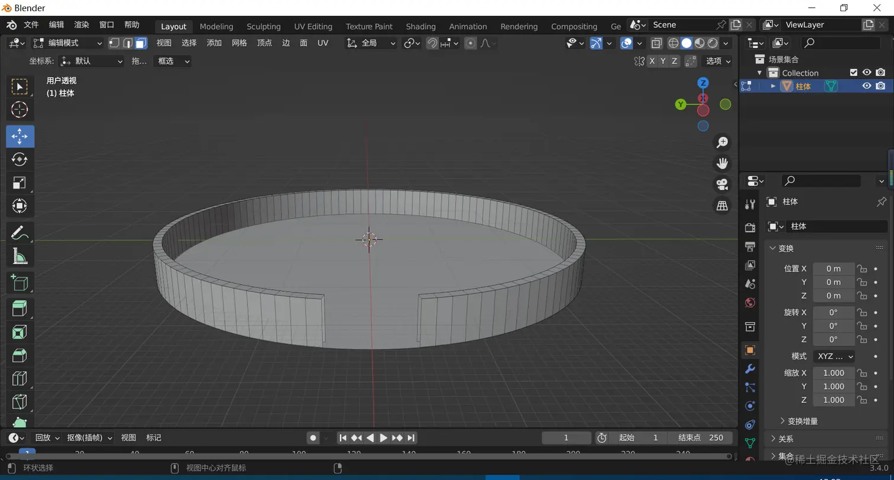Switch to the Sculpting workspace tab
Image resolution: width=894 pixels, height=480 pixels.
pyautogui.click(x=263, y=27)
